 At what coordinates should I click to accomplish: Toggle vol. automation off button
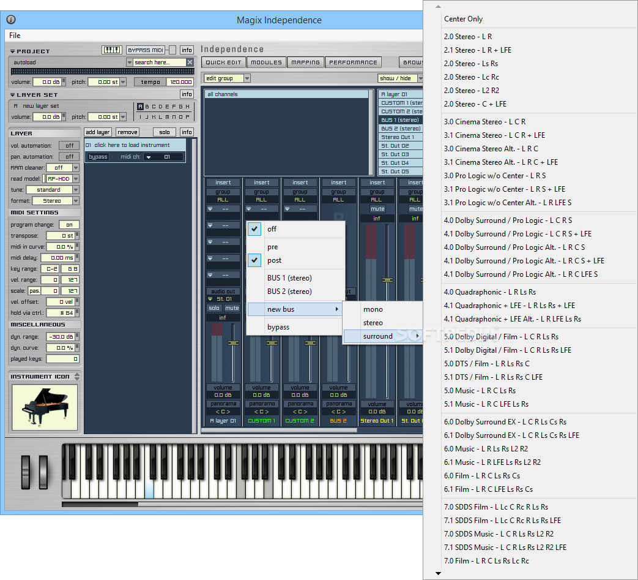click(x=69, y=145)
